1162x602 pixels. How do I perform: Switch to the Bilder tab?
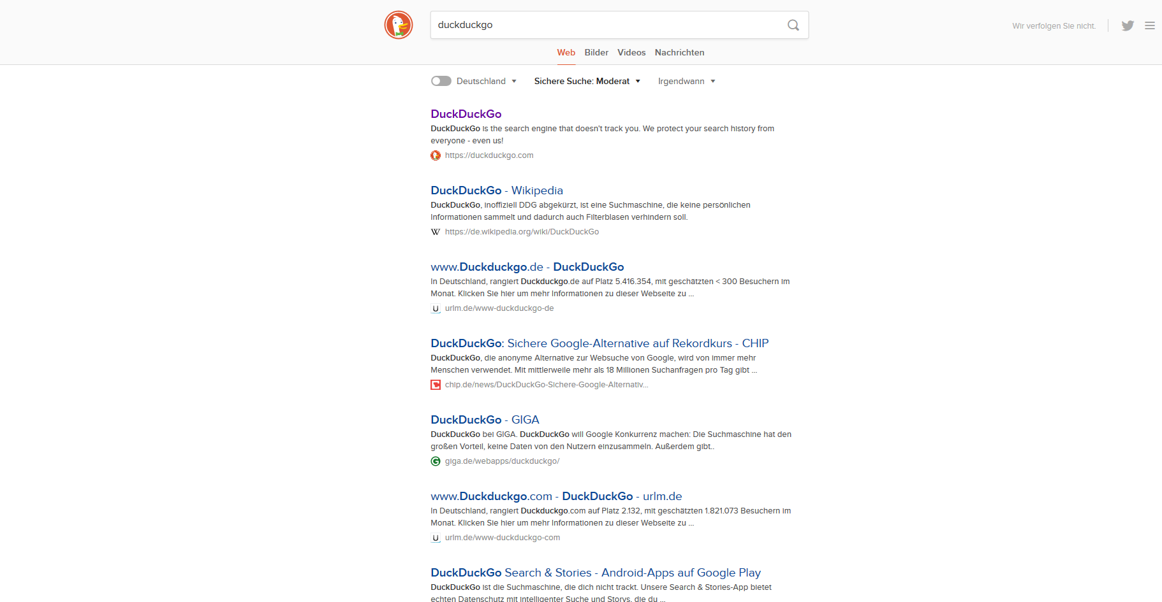click(596, 52)
